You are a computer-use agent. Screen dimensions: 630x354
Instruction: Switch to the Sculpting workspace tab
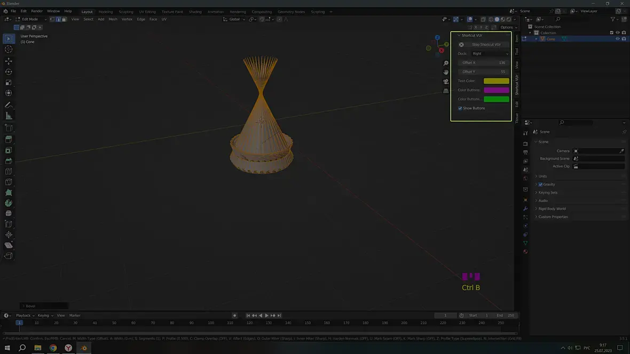tap(126, 12)
